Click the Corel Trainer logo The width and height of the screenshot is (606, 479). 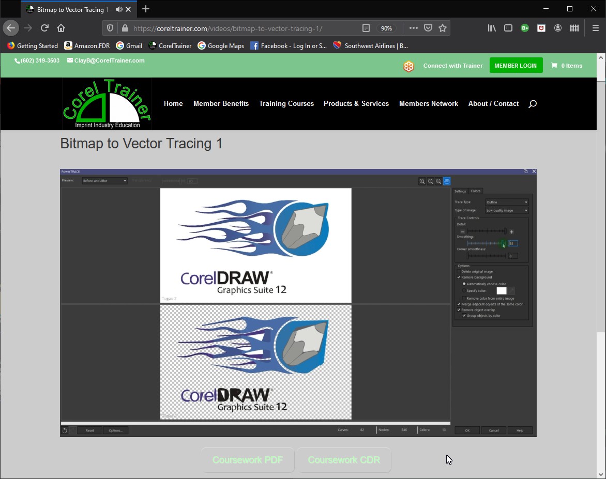click(x=107, y=103)
